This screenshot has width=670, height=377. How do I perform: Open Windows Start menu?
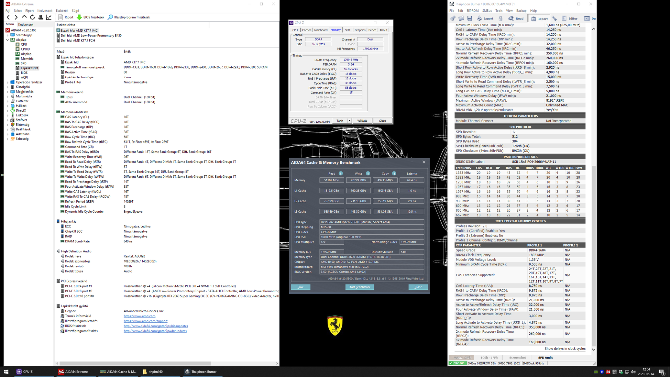6,371
